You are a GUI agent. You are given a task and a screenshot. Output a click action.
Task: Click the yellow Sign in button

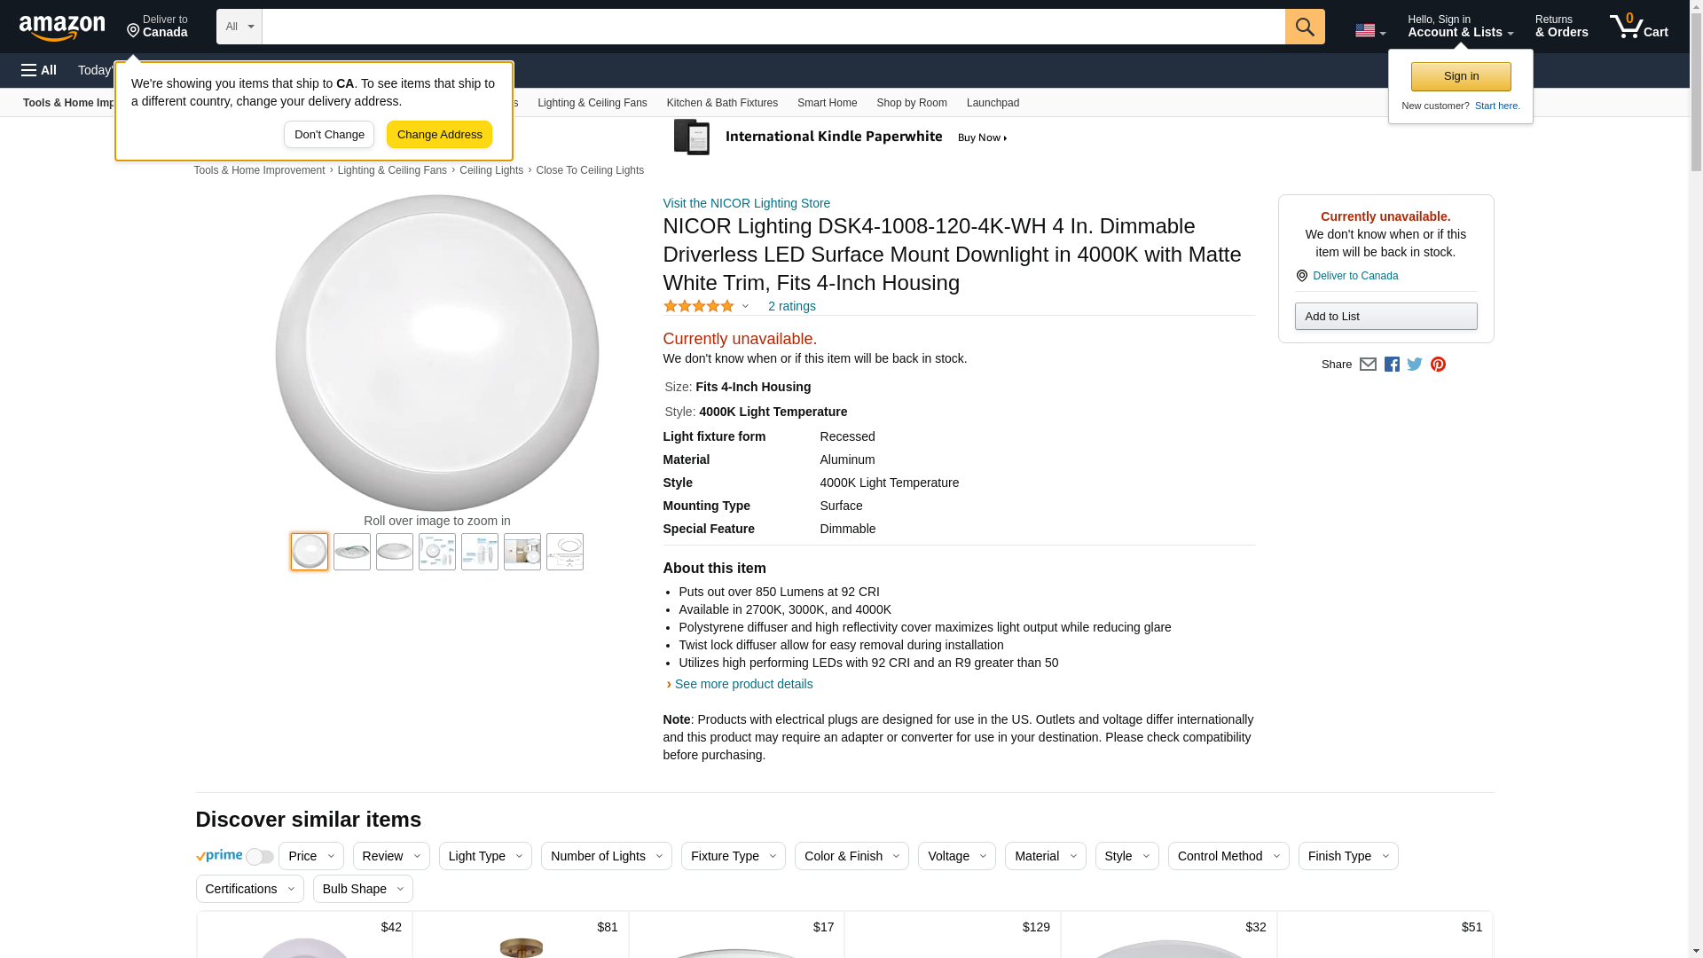pyautogui.click(x=1461, y=76)
